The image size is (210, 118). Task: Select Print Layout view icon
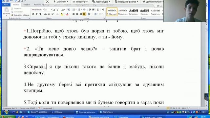(168, 108)
